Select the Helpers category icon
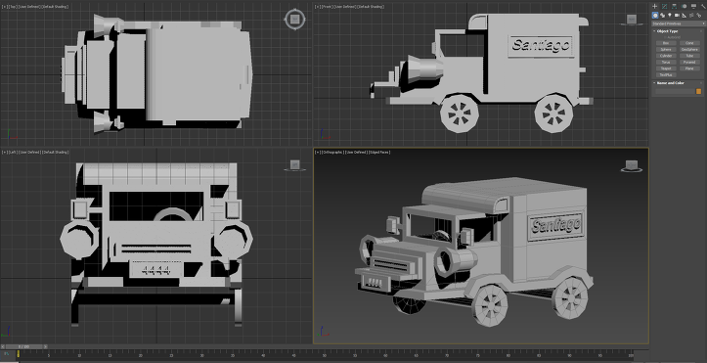The height and width of the screenshot is (363, 707). [x=684, y=16]
